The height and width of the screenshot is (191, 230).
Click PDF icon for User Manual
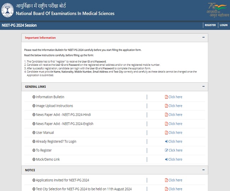coord(166,133)
